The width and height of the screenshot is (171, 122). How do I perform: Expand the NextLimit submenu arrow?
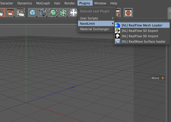coord(113,24)
